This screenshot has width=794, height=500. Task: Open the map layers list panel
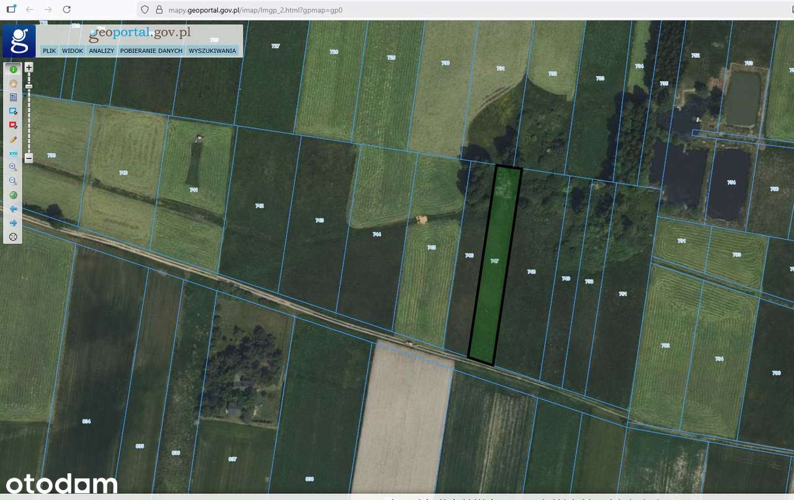point(13,97)
